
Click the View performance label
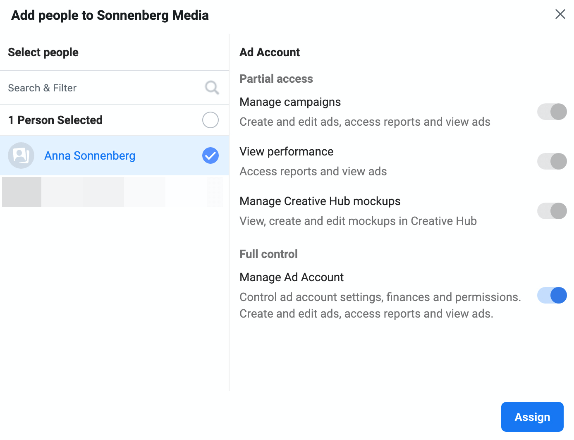(286, 151)
